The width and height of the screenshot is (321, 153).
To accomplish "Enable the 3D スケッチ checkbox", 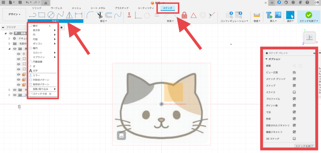I will coord(294,138).
